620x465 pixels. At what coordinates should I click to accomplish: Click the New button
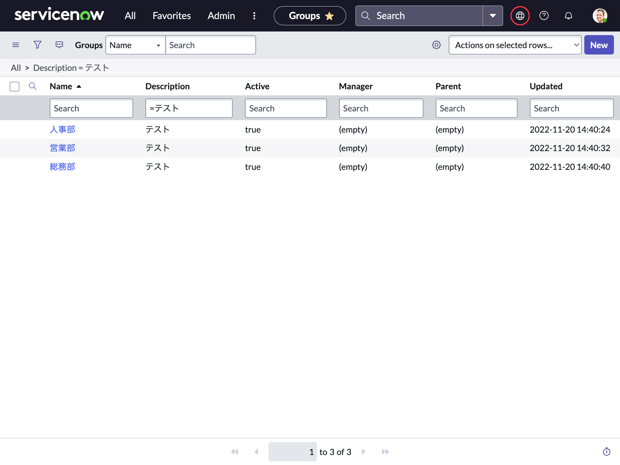[599, 45]
